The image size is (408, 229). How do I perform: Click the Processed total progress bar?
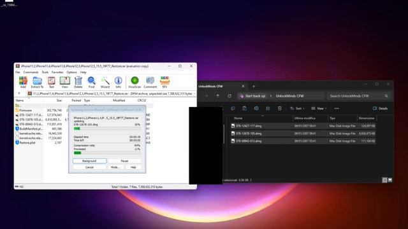(107, 153)
